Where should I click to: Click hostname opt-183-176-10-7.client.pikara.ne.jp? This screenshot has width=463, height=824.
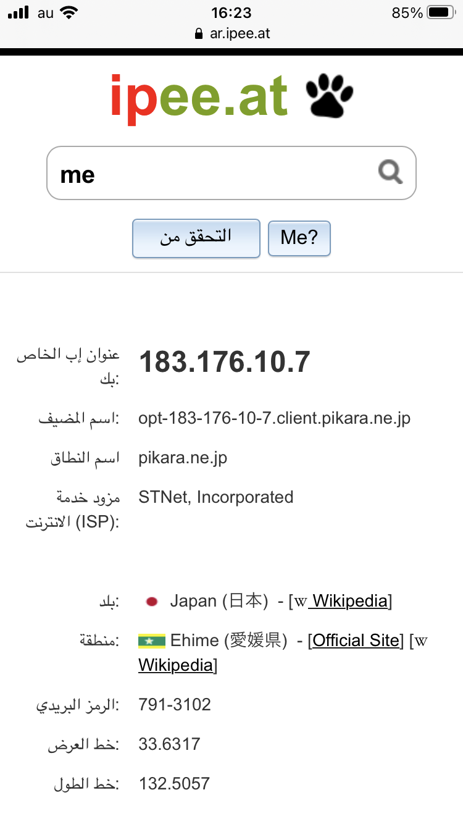pyautogui.click(x=274, y=418)
